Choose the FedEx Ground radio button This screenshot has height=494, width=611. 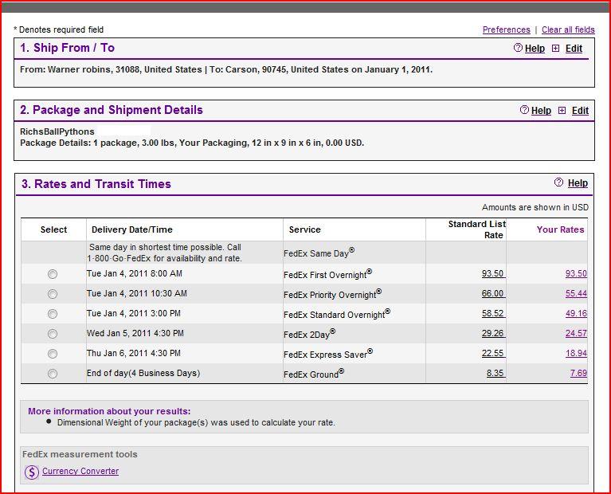coord(53,374)
